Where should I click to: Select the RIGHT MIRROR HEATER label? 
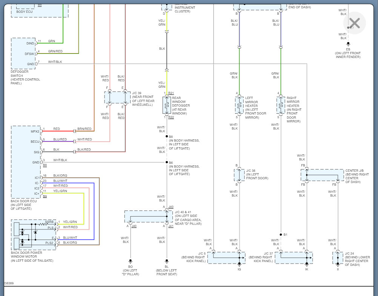[x=294, y=110]
